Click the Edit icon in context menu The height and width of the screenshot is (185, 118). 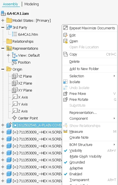[x=66, y=35]
